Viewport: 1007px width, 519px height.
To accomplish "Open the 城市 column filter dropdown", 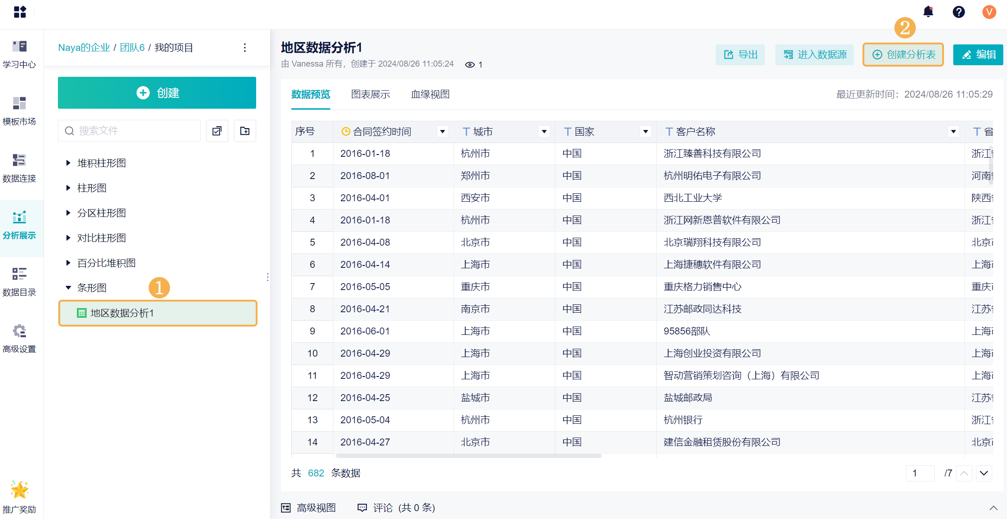I will [544, 132].
